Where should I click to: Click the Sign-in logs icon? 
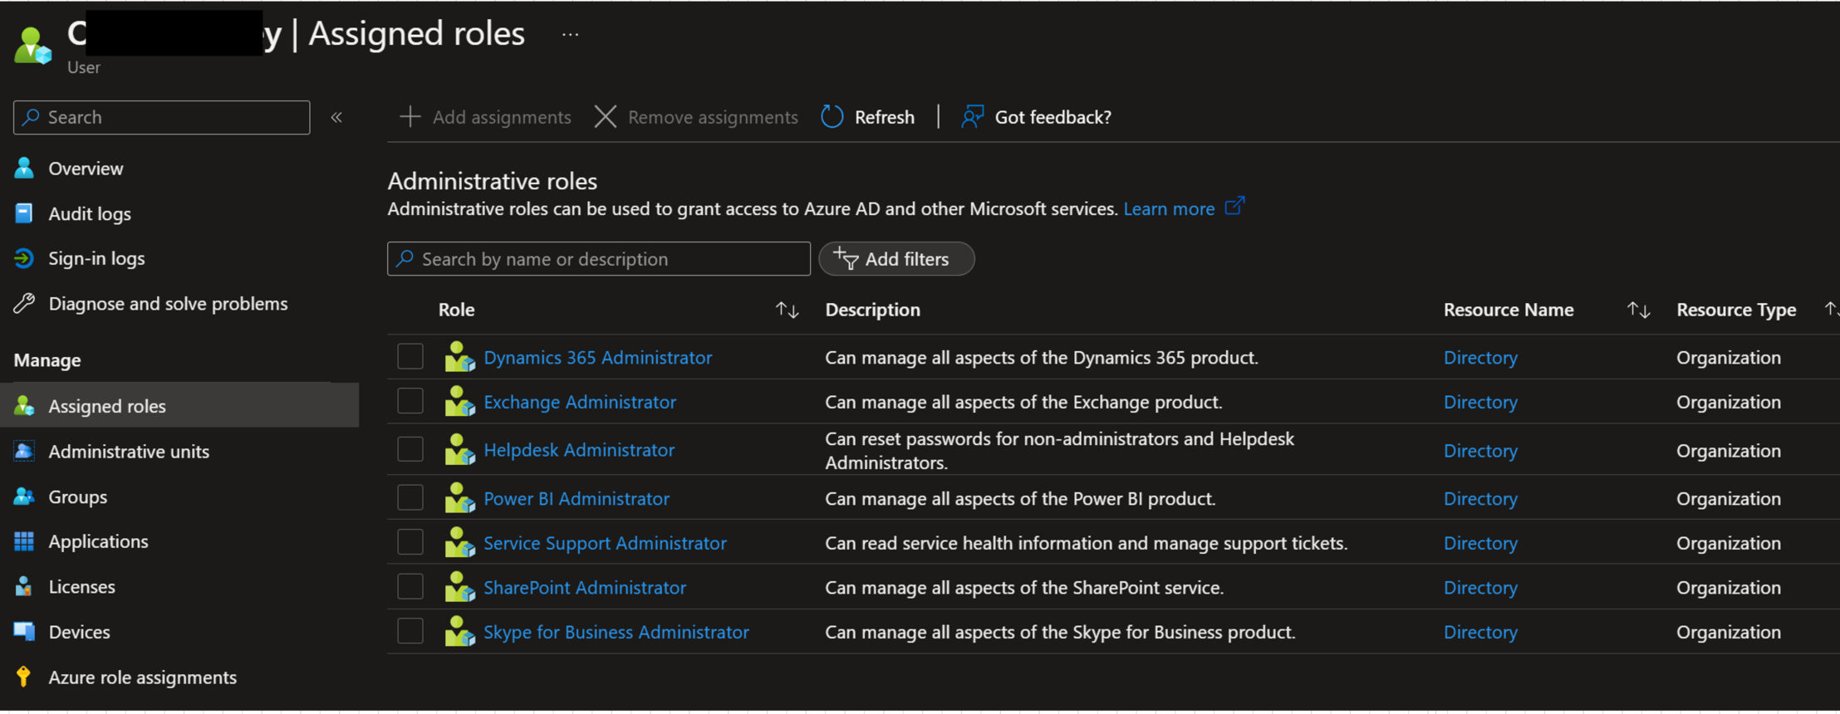pyautogui.click(x=24, y=258)
